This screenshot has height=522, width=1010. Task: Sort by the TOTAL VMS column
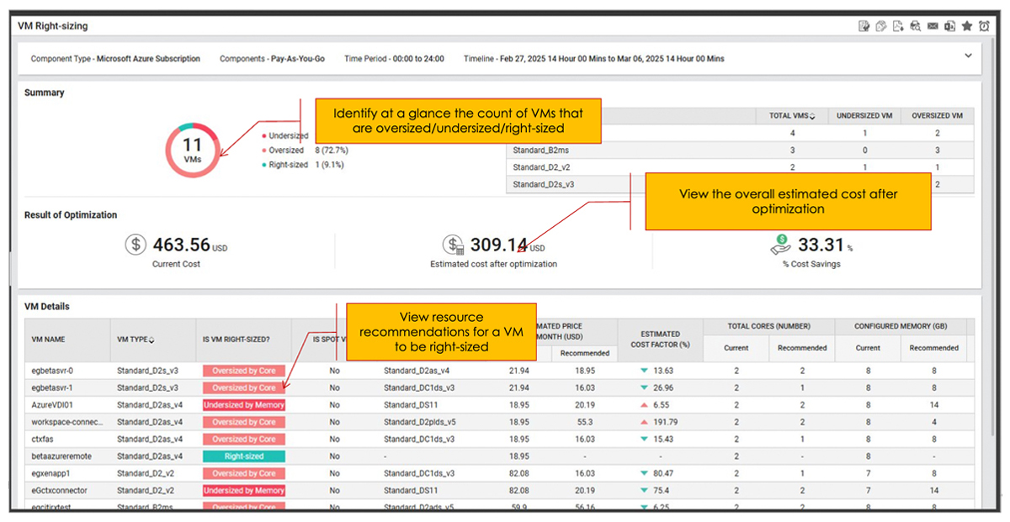(x=791, y=115)
